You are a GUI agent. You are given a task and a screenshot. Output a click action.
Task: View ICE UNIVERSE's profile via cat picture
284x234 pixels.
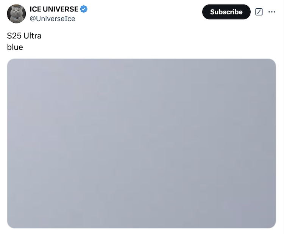[16, 14]
